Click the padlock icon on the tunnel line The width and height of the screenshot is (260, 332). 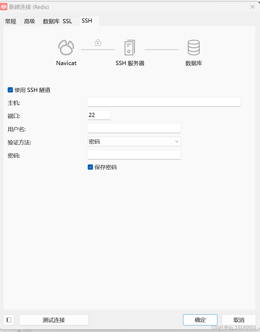(x=98, y=42)
